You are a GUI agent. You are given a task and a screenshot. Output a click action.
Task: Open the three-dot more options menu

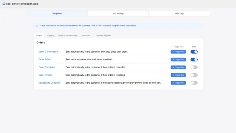tap(232, 4)
